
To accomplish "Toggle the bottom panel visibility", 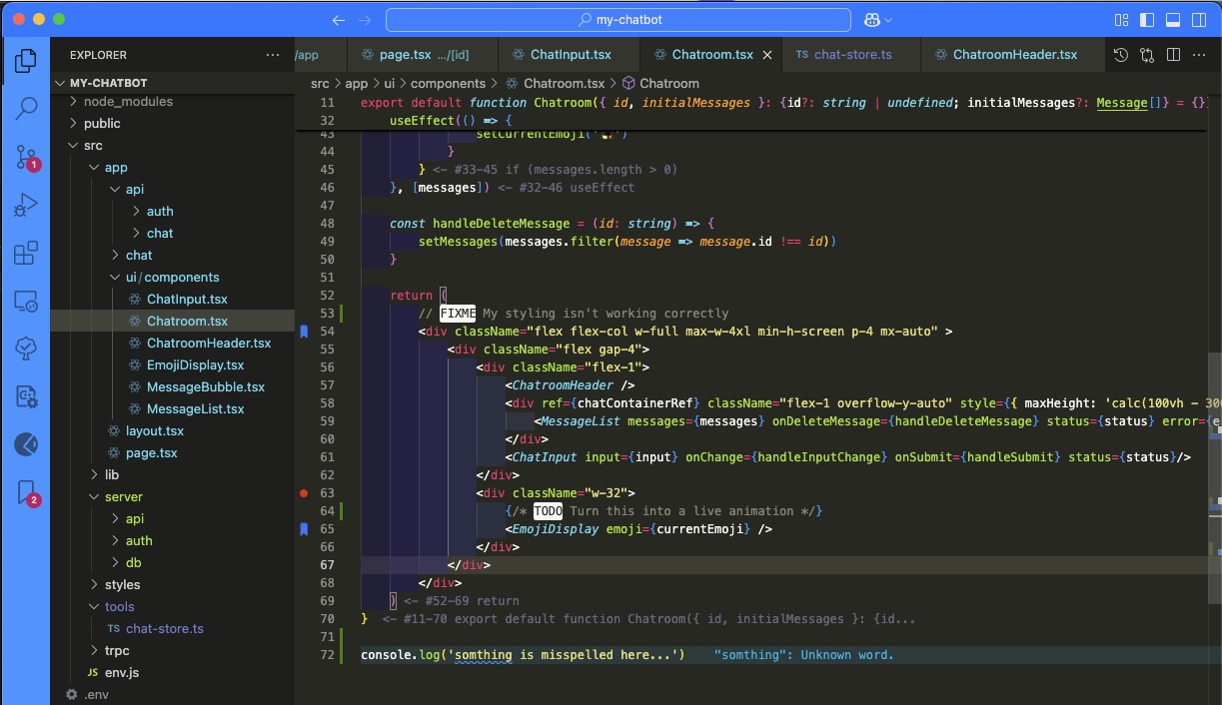I will point(1174,20).
